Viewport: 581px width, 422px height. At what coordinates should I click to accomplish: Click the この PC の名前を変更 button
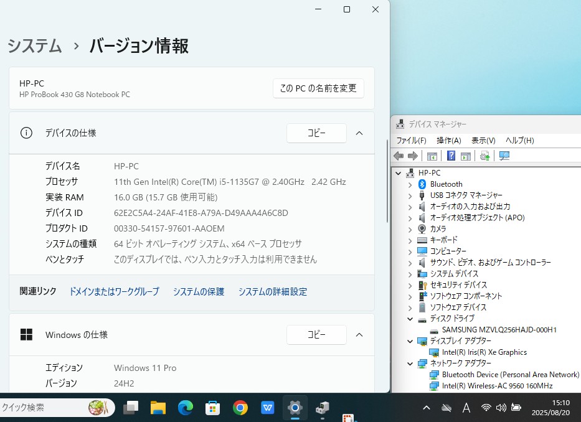coord(318,88)
